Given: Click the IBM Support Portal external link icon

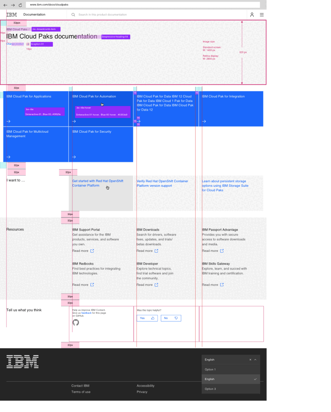Looking at the screenshot, I should tap(92, 251).
